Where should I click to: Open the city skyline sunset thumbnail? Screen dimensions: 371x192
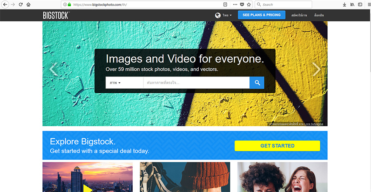pos(87,177)
